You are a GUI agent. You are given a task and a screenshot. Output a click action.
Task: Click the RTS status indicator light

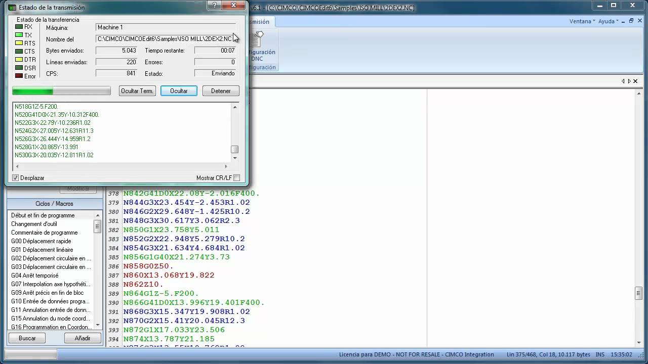[x=19, y=43]
